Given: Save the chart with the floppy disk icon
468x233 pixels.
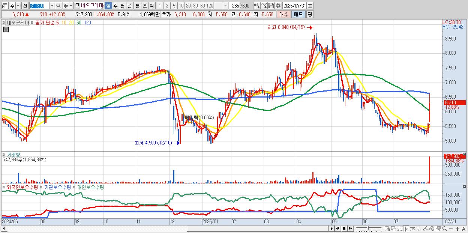Looking at the screenshot, I should point(271,6).
